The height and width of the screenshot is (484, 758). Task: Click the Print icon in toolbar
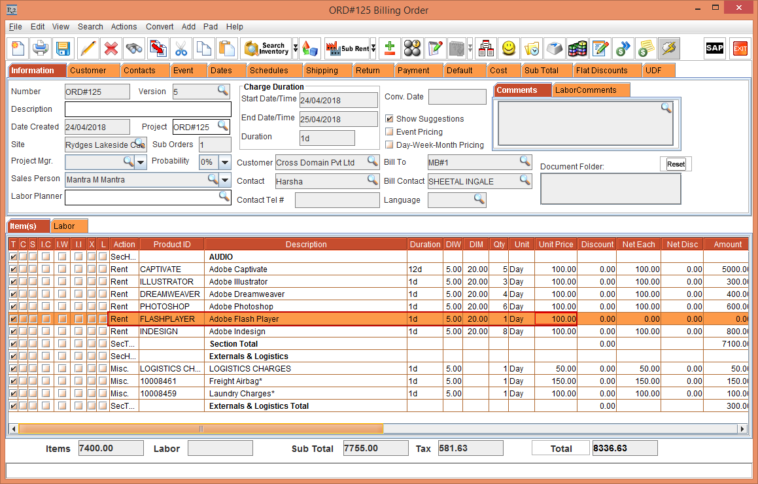point(41,48)
